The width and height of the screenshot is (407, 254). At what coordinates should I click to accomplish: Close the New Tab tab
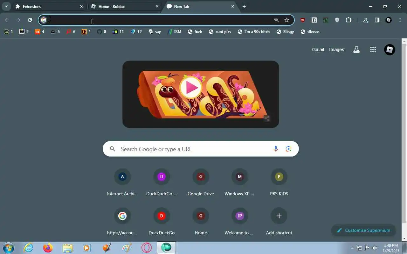[233, 6]
